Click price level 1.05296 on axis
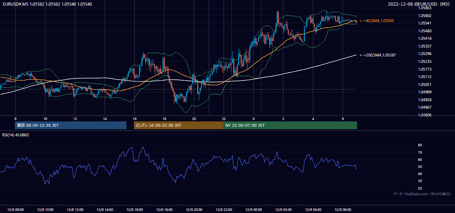This screenshot has width=455, height=213. tap(424, 54)
